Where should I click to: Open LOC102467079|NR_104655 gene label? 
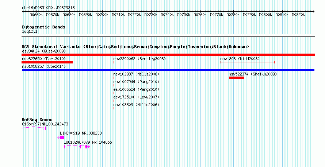(88, 142)
